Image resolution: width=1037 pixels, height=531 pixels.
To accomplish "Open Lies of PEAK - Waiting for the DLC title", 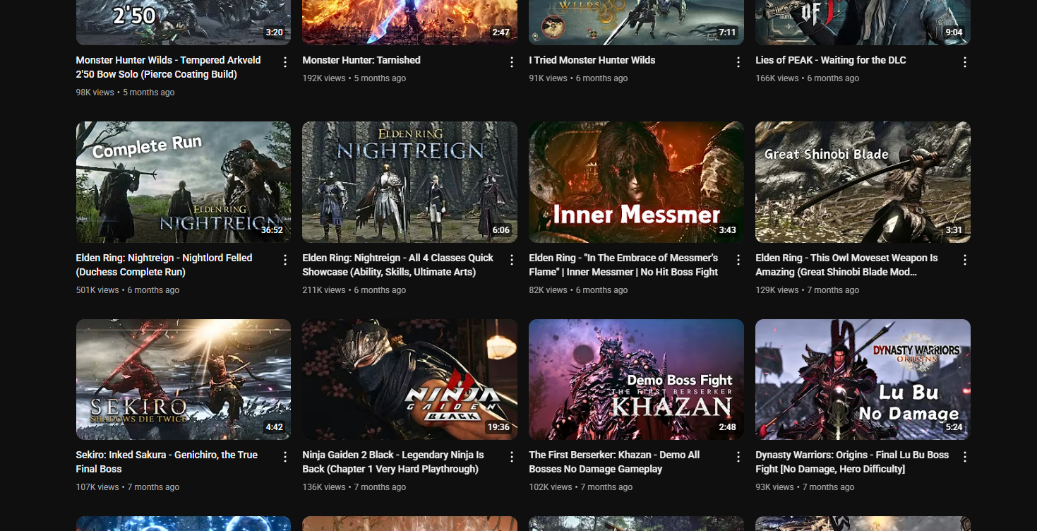I will 831,60.
